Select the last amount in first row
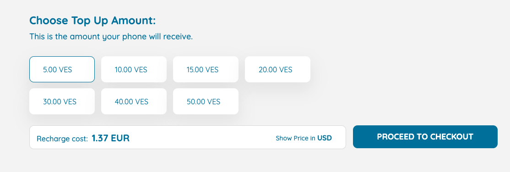Viewport: 510px width, 172px height. coord(278,69)
